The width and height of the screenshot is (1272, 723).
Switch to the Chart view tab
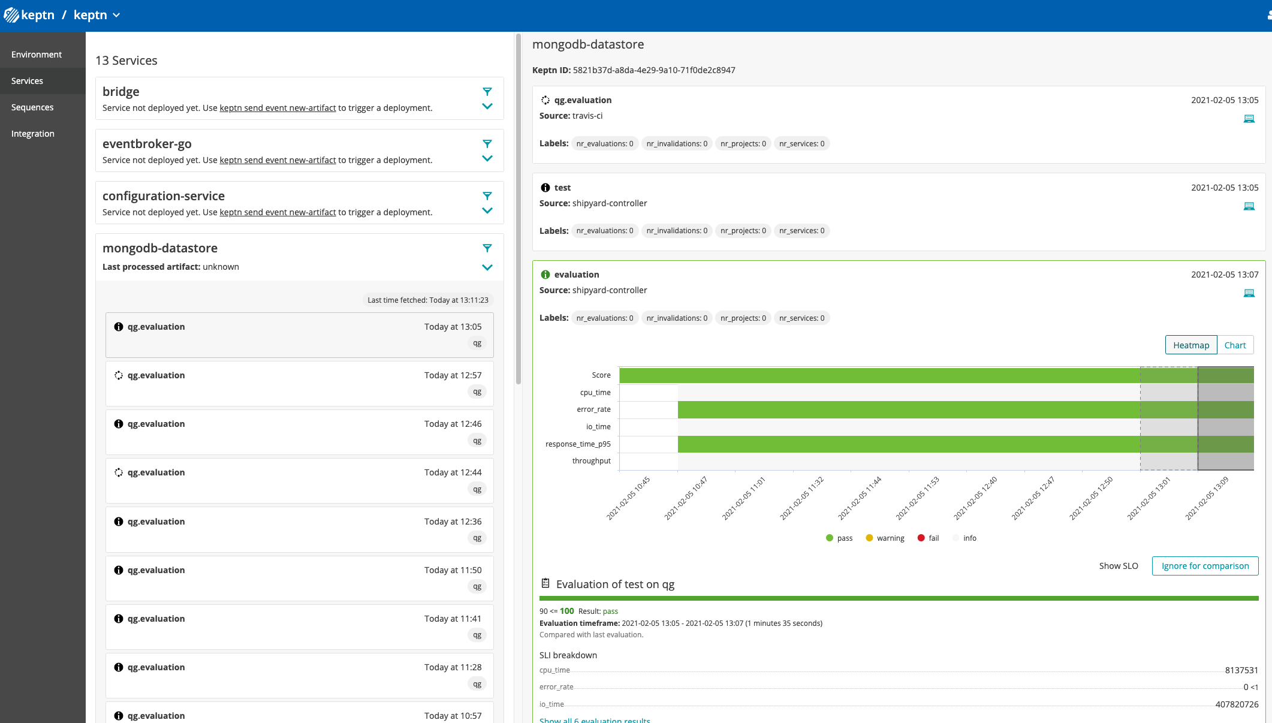click(x=1234, y=345)
